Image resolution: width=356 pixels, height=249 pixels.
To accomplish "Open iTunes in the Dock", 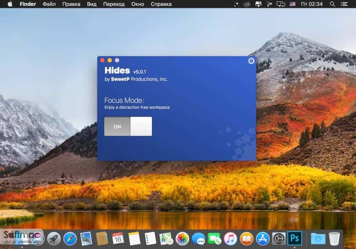I will [x=230, y=238].
